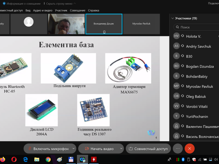Screen dimensions: 219x164
Task: Open video options dropdown arrow
Action: [x=121, y=149]
